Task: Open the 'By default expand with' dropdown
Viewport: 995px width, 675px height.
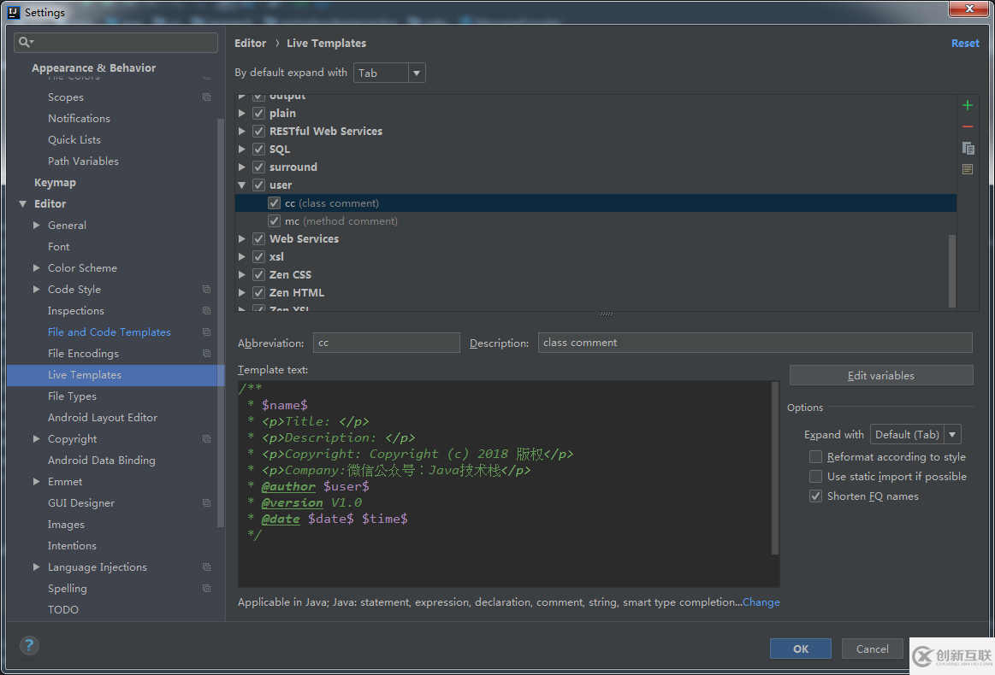Action: [x=389, y=73]
